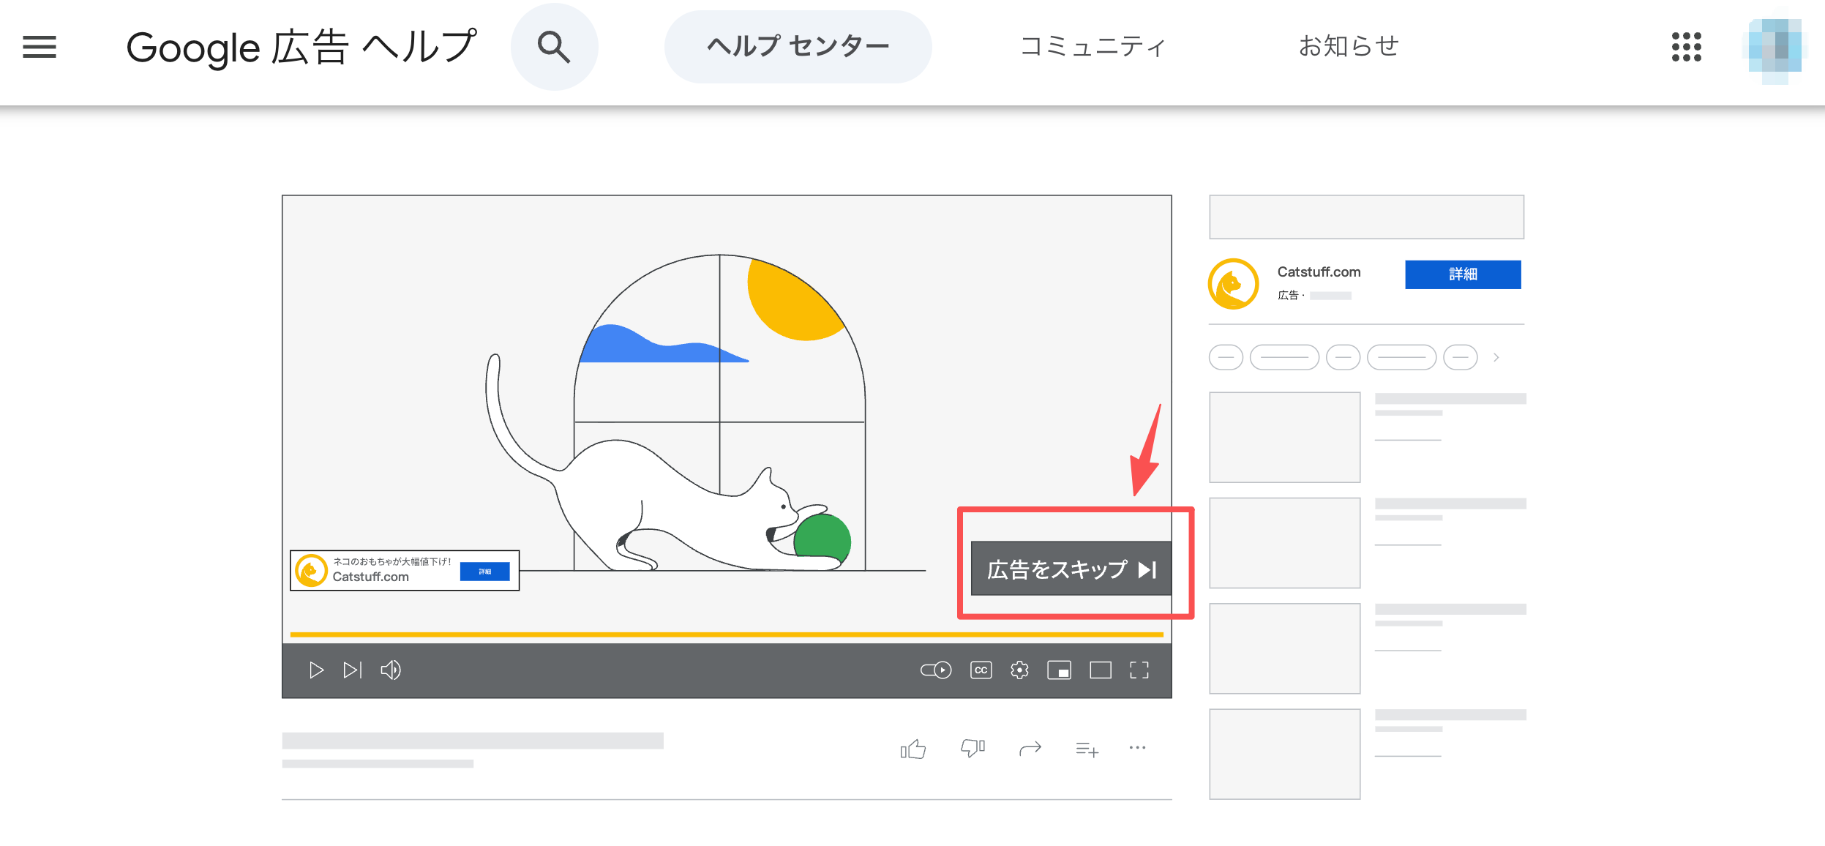The image size is (1825, 846).
Task: Open the Google apps grid
Action: (1686, 47)
